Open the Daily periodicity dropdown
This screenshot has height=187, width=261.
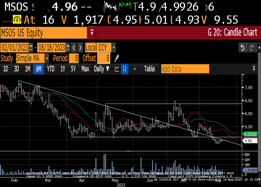coord(101,69)
